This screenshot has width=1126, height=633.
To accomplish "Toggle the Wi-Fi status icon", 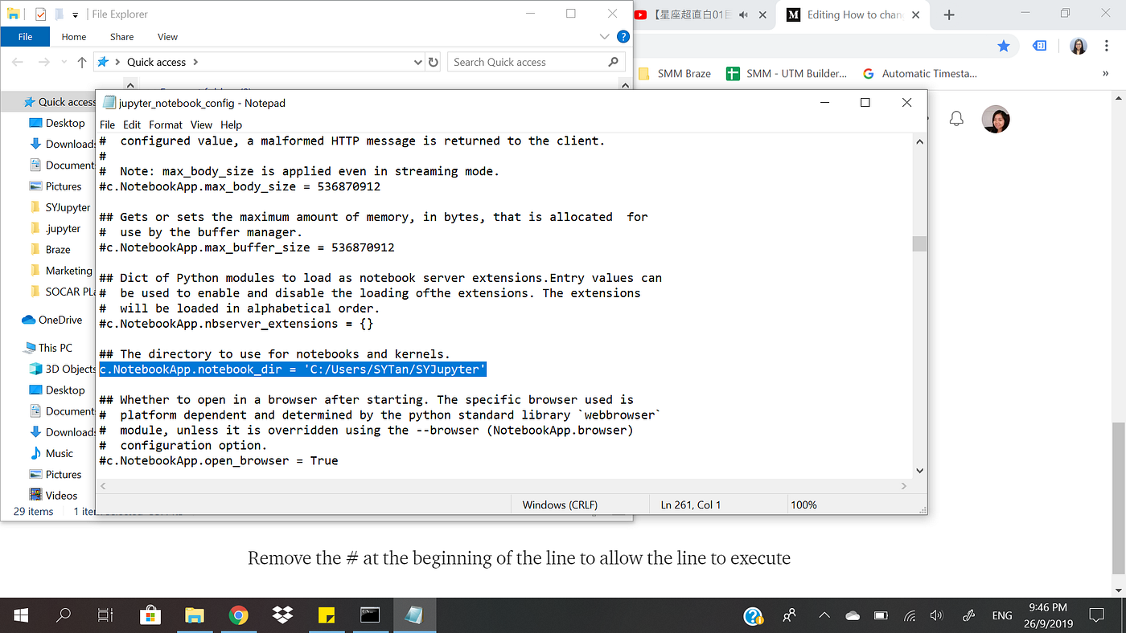I will (910, 615).
